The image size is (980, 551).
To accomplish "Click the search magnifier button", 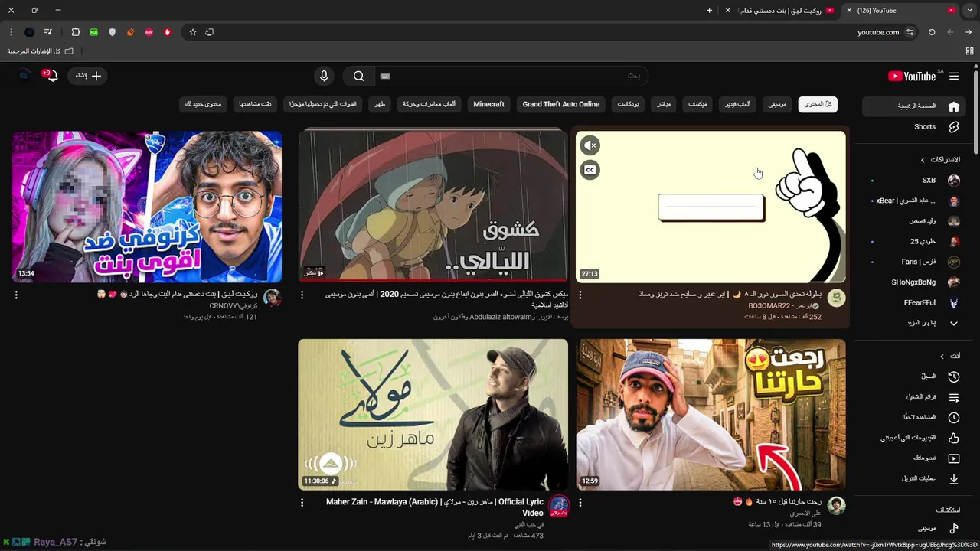I will pos(358,76).
